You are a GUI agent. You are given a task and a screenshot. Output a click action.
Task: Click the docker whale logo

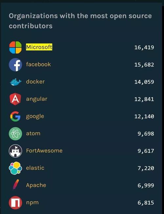point(16,82)
